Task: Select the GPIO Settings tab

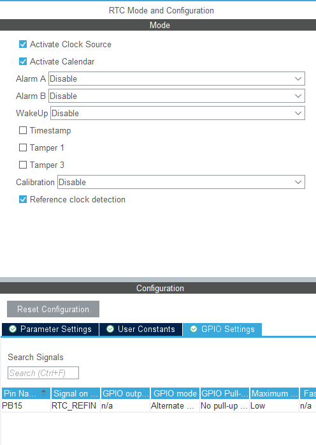Action: tap(222, 329)
